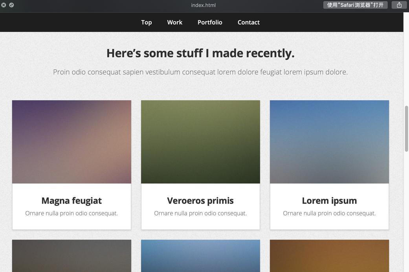Screen dimensions: 409x272
Task: Close the Quick Look preview window
Action: [x=4, y=5]
